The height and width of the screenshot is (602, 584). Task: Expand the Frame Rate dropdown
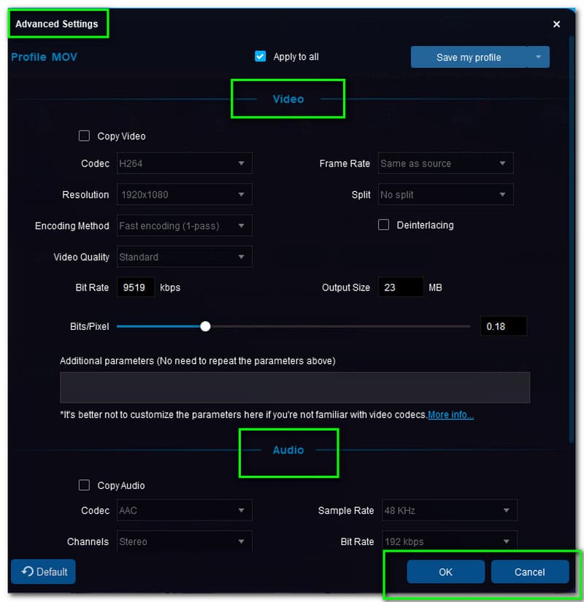pos(445,163)
